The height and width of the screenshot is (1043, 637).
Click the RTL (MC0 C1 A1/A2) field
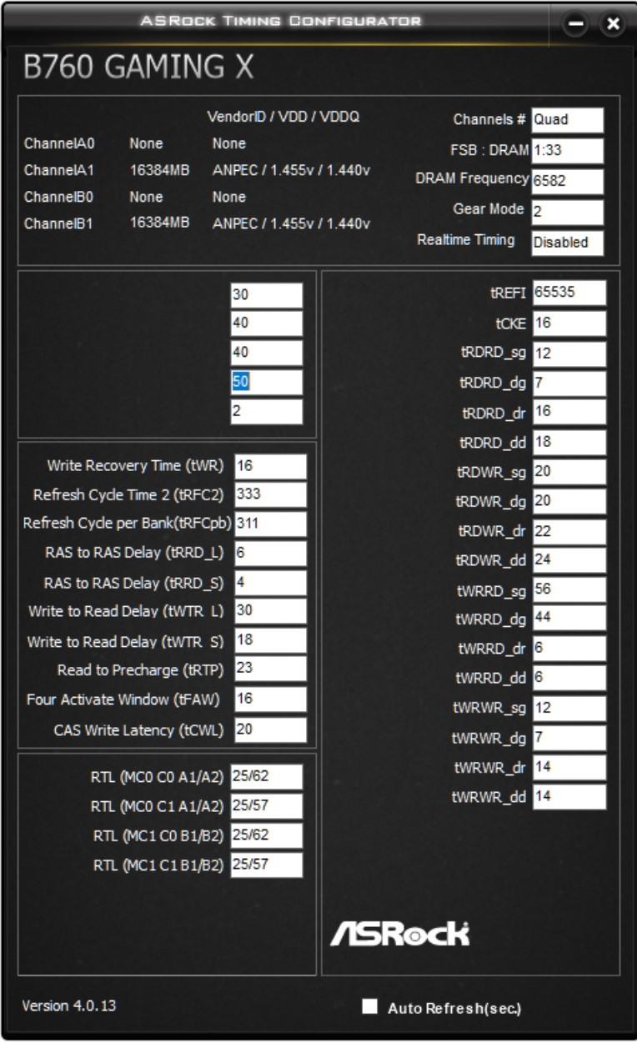point(267,806)
